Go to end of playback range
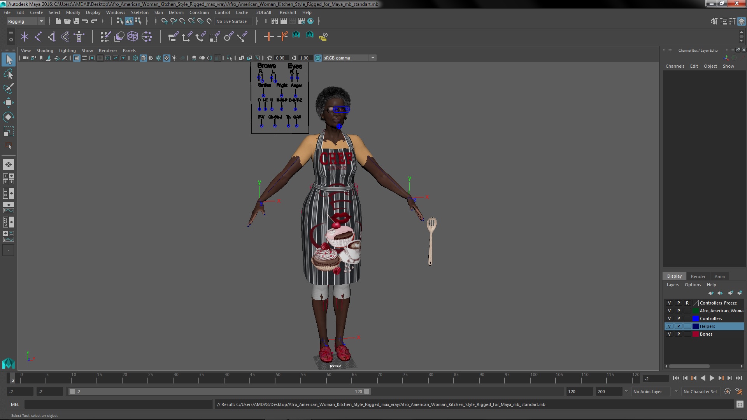This screenshot has height=420, width=747. point(739,378)
